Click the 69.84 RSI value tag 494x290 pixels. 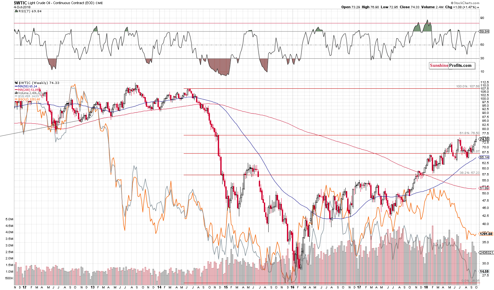point(485,32)
